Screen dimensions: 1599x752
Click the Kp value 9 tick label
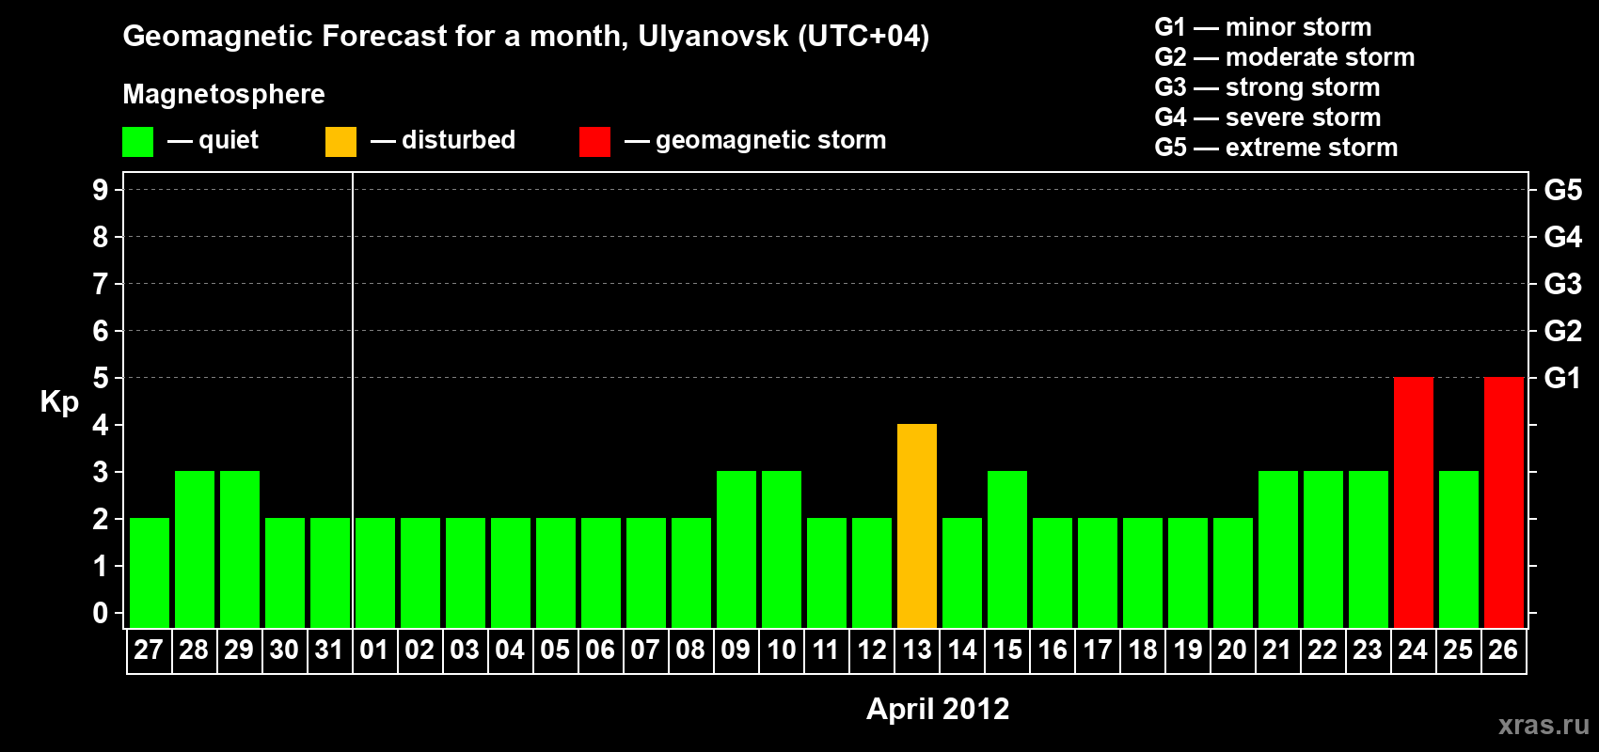[x=101, y=190]
